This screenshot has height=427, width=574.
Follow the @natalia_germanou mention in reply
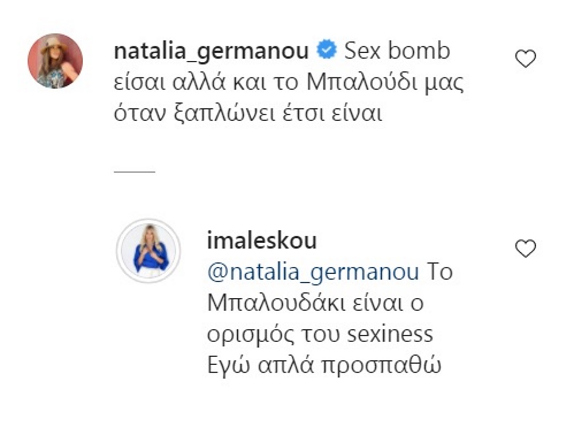click(313, 272)
